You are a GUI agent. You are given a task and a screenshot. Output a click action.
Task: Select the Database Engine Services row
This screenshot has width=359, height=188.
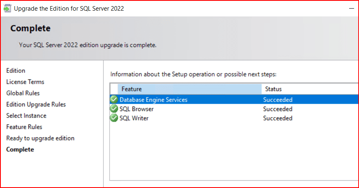[153, 100]
